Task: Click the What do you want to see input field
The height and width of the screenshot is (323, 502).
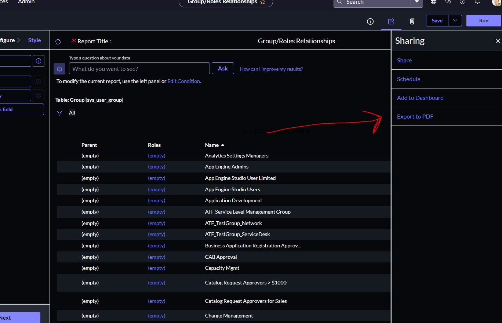Action: [x=139, y=68]
